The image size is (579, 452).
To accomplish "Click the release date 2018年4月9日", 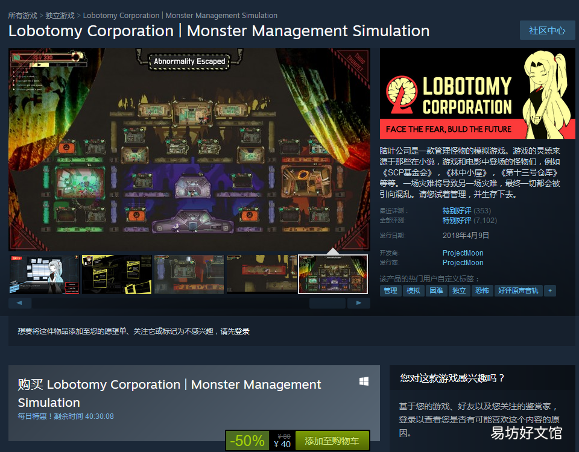I will click(x=466, y=236).
